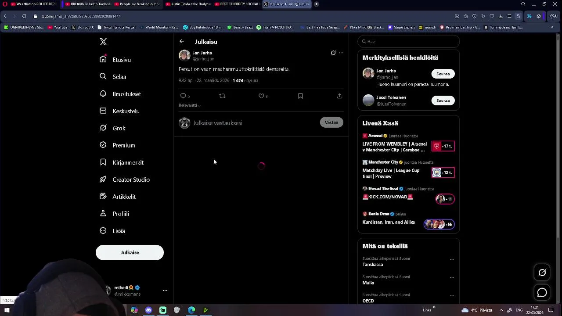Open Arsenal LIVE FROM WEMBLEY broadcast
This screenshot has width=562, height=316.
point(408,143)
